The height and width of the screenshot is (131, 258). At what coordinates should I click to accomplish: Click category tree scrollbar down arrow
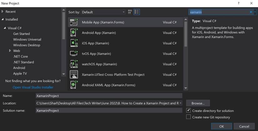click(64, 74)
